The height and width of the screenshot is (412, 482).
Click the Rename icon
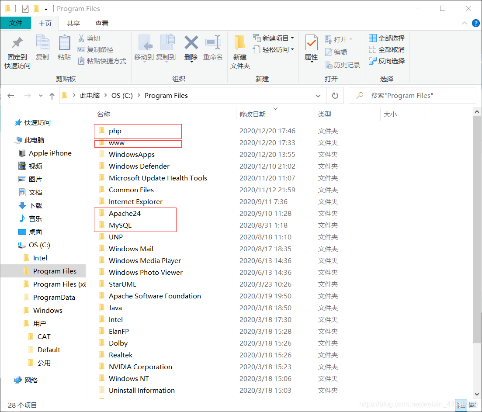[x=213, y=42]
